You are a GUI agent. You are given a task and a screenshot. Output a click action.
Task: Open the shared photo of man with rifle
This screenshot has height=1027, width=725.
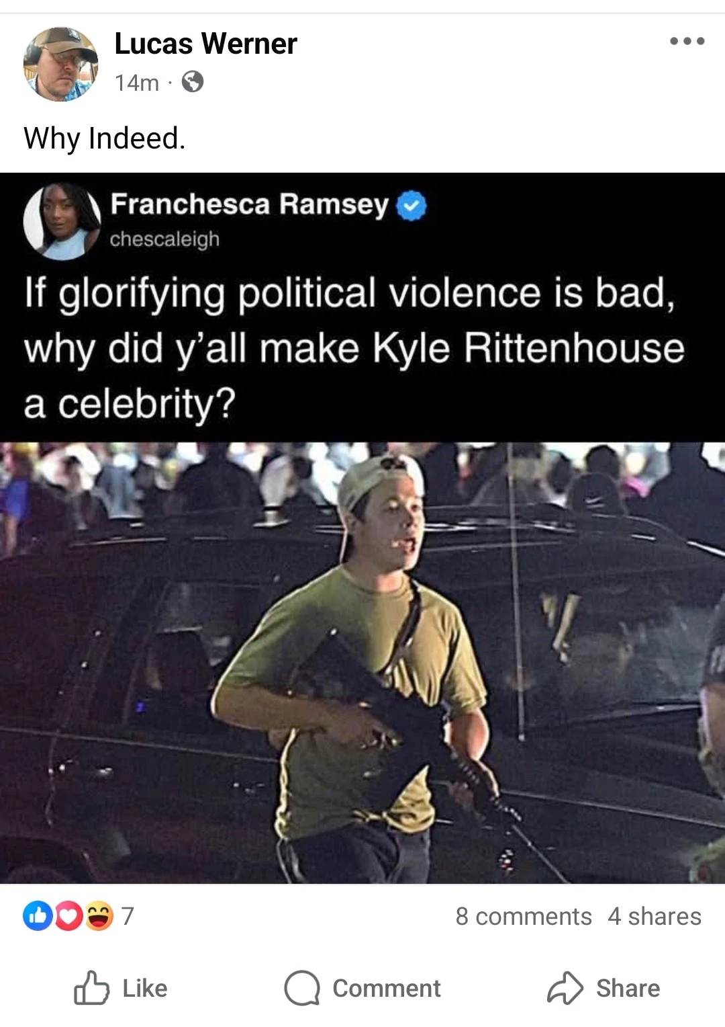tap(362, 663)
